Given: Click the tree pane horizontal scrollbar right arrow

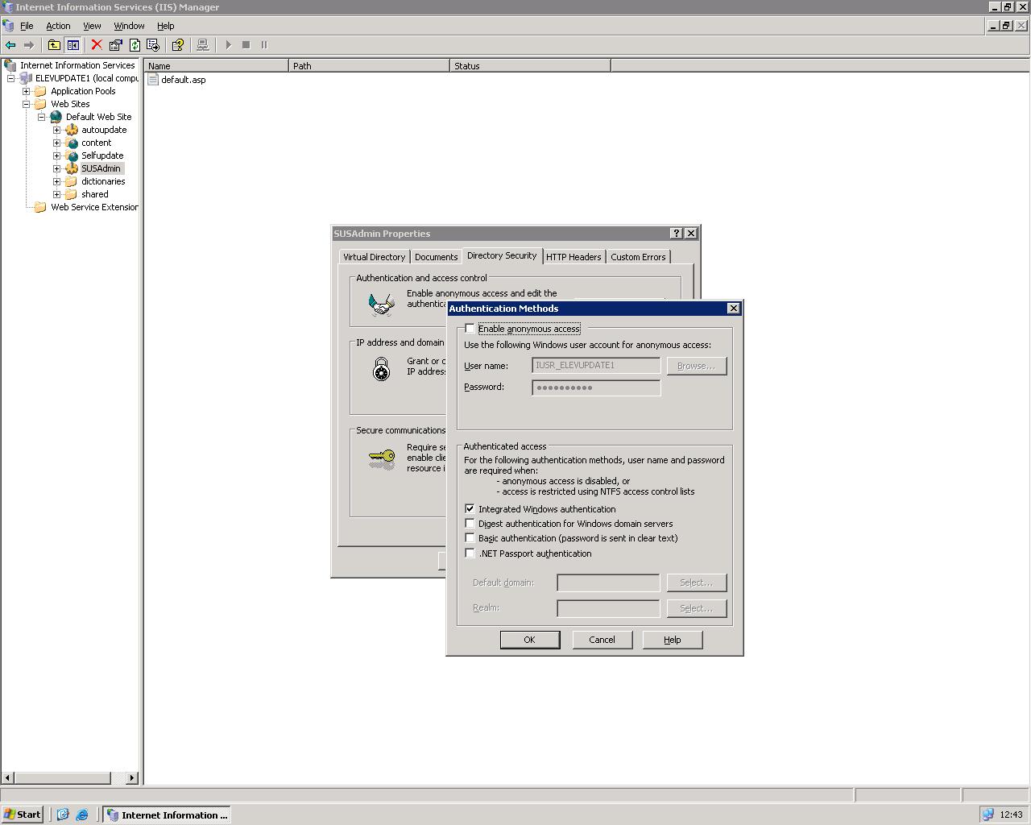Looking at the screenshot, I should (x=132, y=777).
